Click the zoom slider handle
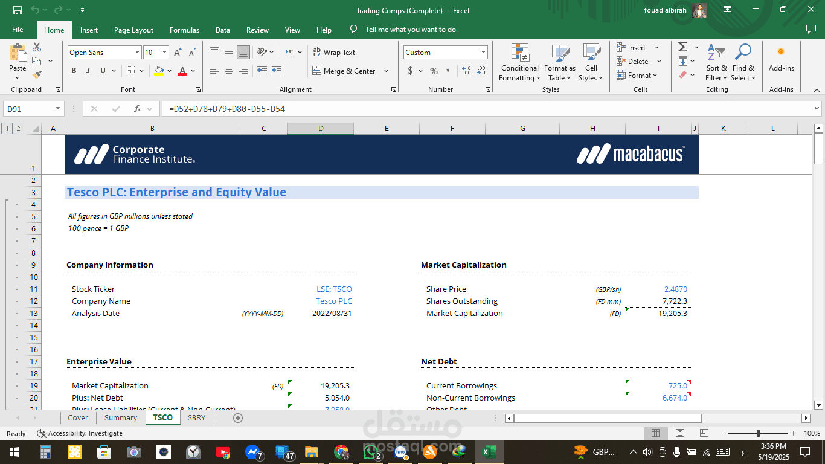This screenshot has height=464, width=825. pos(758,433)
